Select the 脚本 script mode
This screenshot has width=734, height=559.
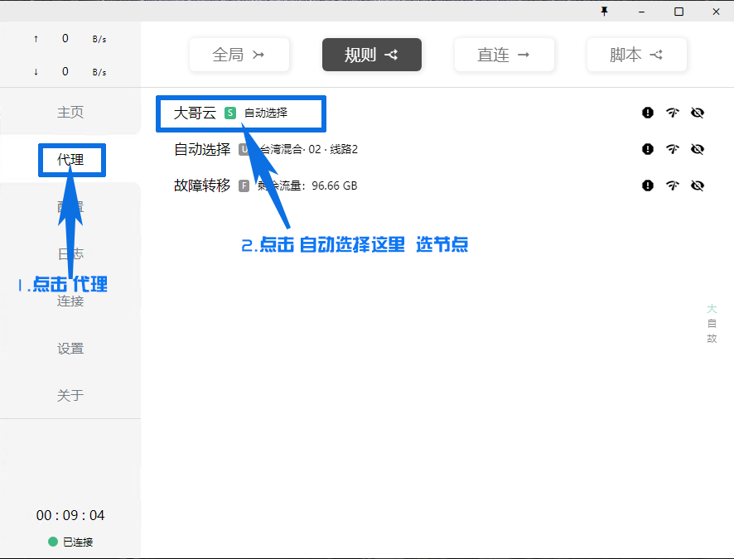click(636, 55)
